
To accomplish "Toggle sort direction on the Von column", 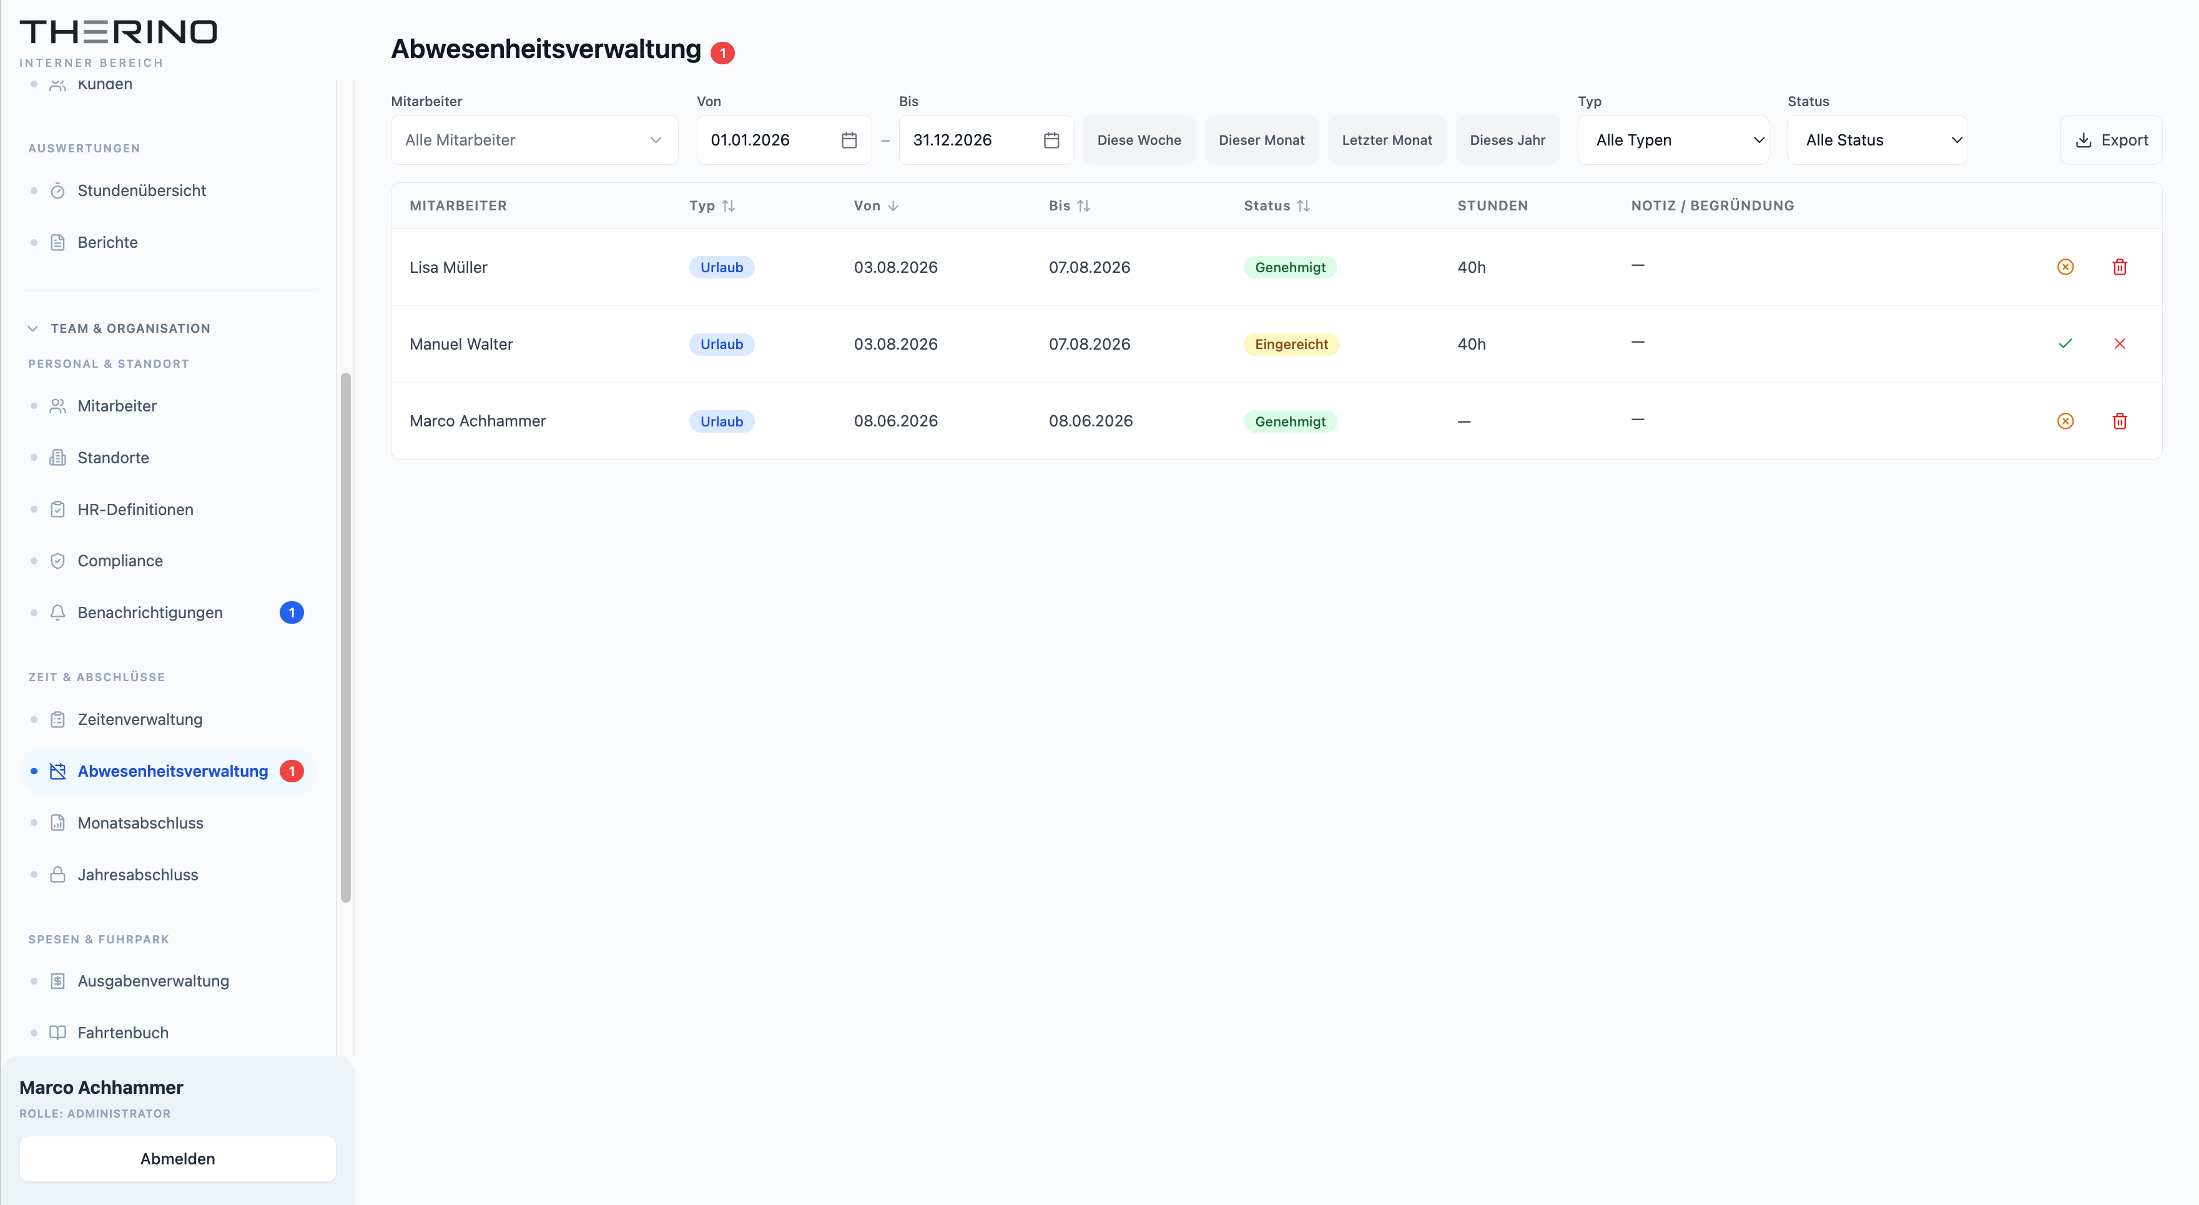I will click(x=876, y=205).
